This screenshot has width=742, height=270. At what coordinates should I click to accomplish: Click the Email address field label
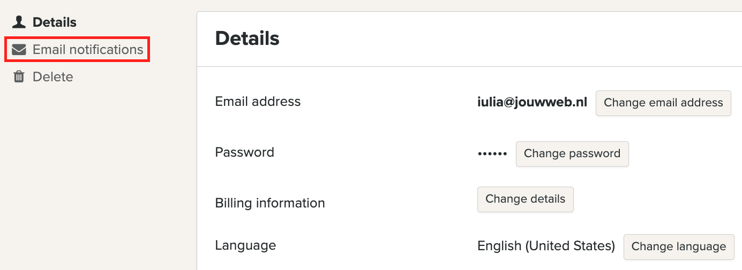(x=258, y=102)
